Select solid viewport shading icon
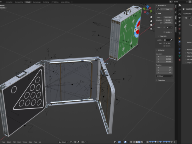 pyautogui.click(x=137, y=142)
